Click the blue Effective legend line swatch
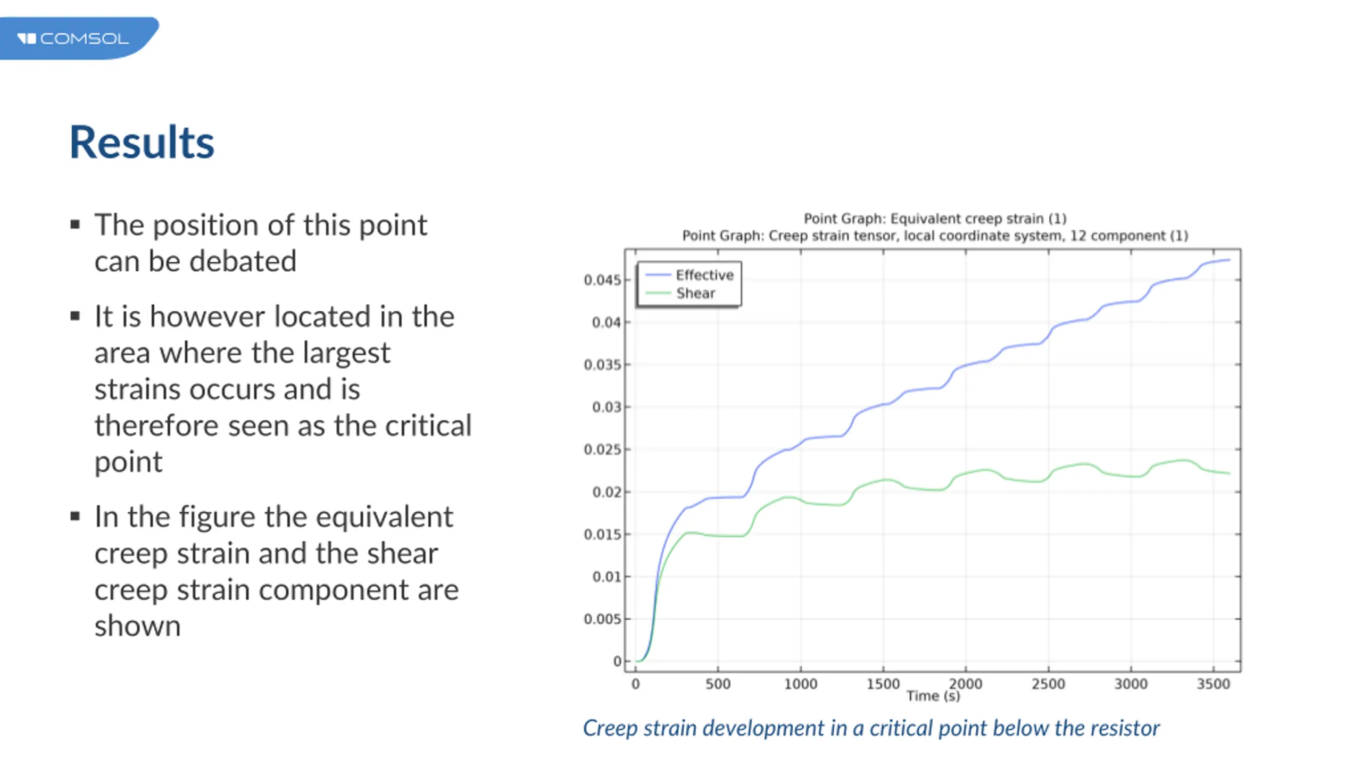This screenshot has height=766, width=1362. (x=658, y=275)
